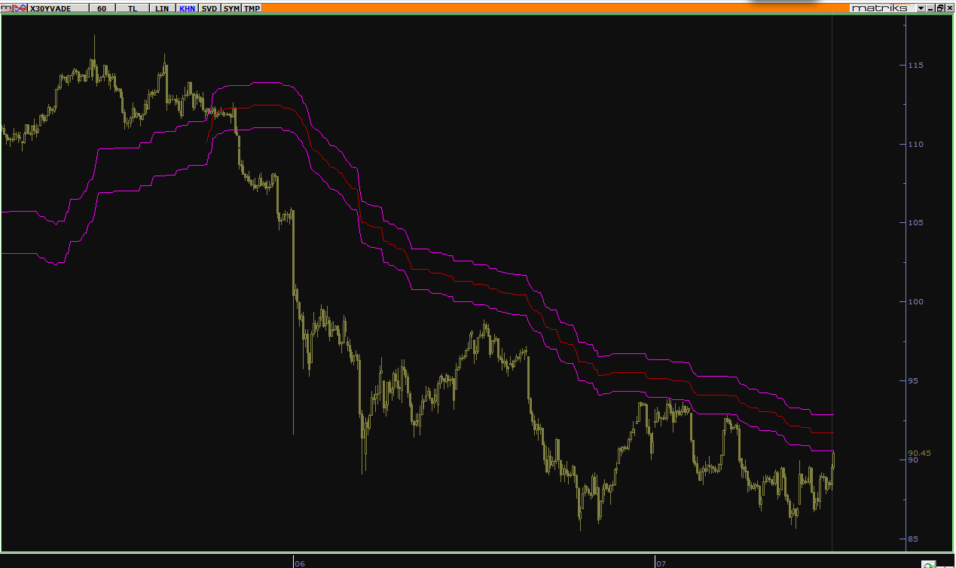Viewport: 956px width, 568px height.
Task: Select the 07 date marker on time axis
Action: click(x=661, y=563)
